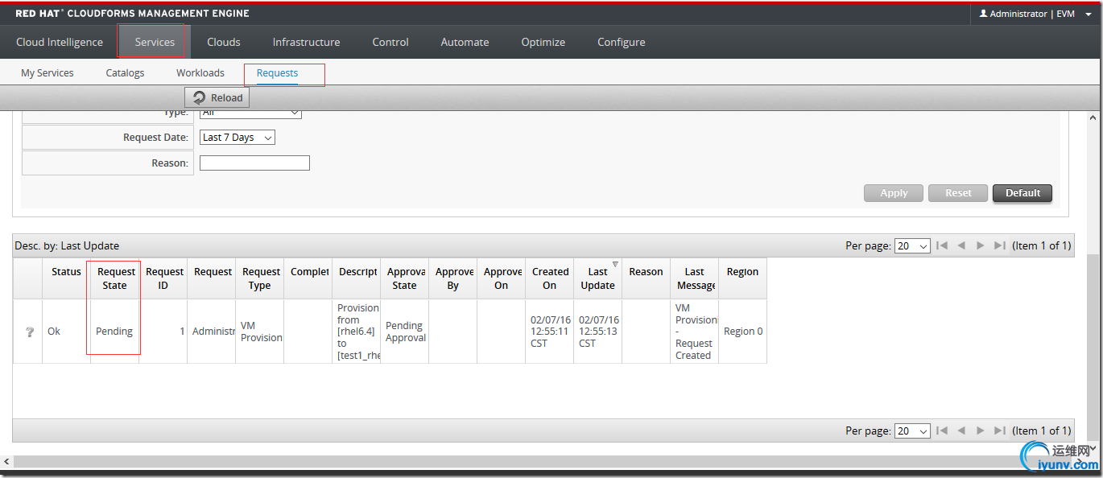Click the Region 0 cell
Viewport: 1103px width, 478px height.
(742, 332)
